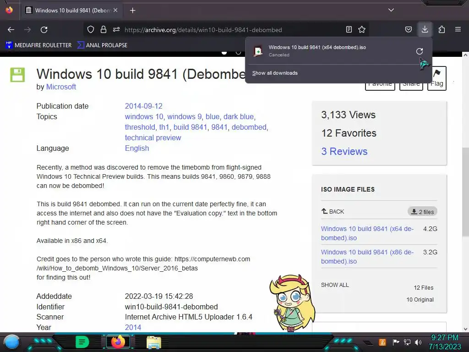Download all with the 2 files button
The height and width of the screenshot is (352, 469).
422,212
